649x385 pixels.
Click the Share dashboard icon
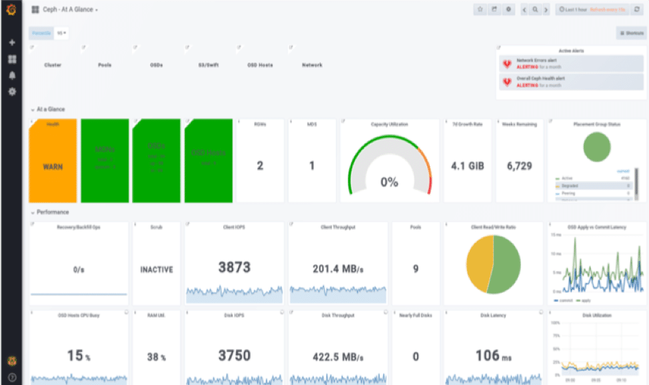tap(494, 9)
